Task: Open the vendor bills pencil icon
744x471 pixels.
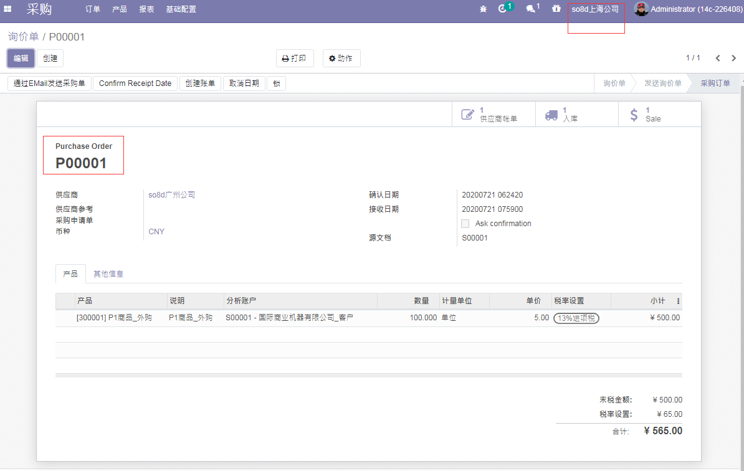Action: [467, 115]
